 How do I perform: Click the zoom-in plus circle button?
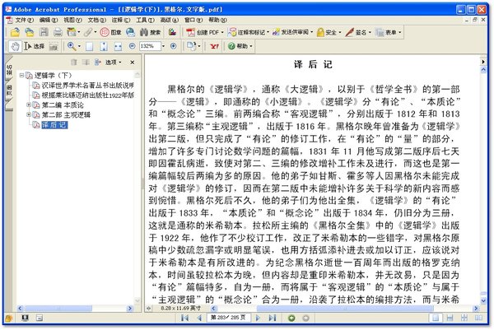pyautogui.click(x=173, y=46)
